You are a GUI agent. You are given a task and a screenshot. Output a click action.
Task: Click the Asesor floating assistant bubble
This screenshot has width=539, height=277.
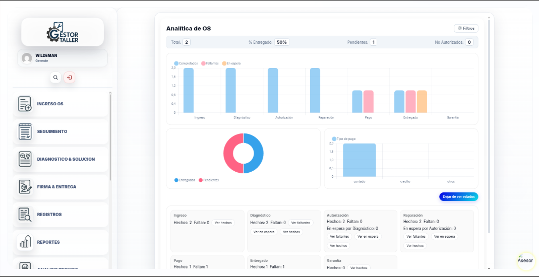click(525, 260)
